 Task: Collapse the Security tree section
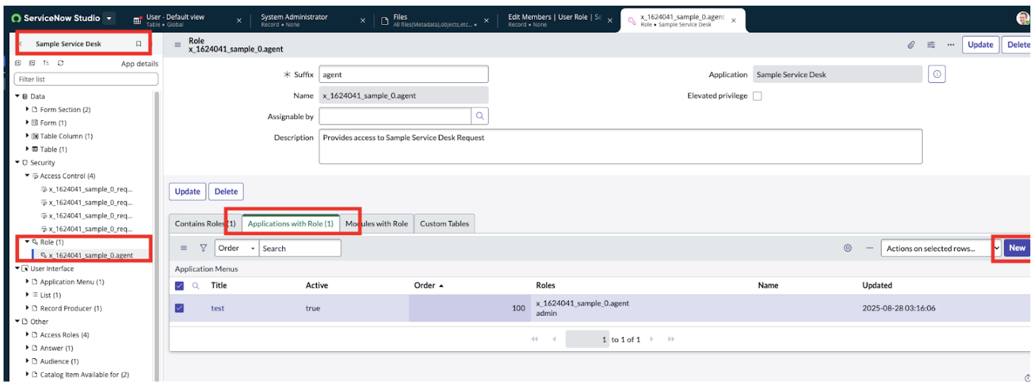(x=17, y=163)
